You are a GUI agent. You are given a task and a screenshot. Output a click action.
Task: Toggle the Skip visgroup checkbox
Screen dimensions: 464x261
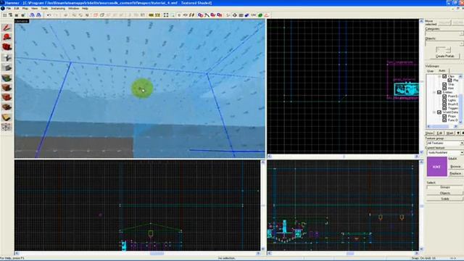444,84
